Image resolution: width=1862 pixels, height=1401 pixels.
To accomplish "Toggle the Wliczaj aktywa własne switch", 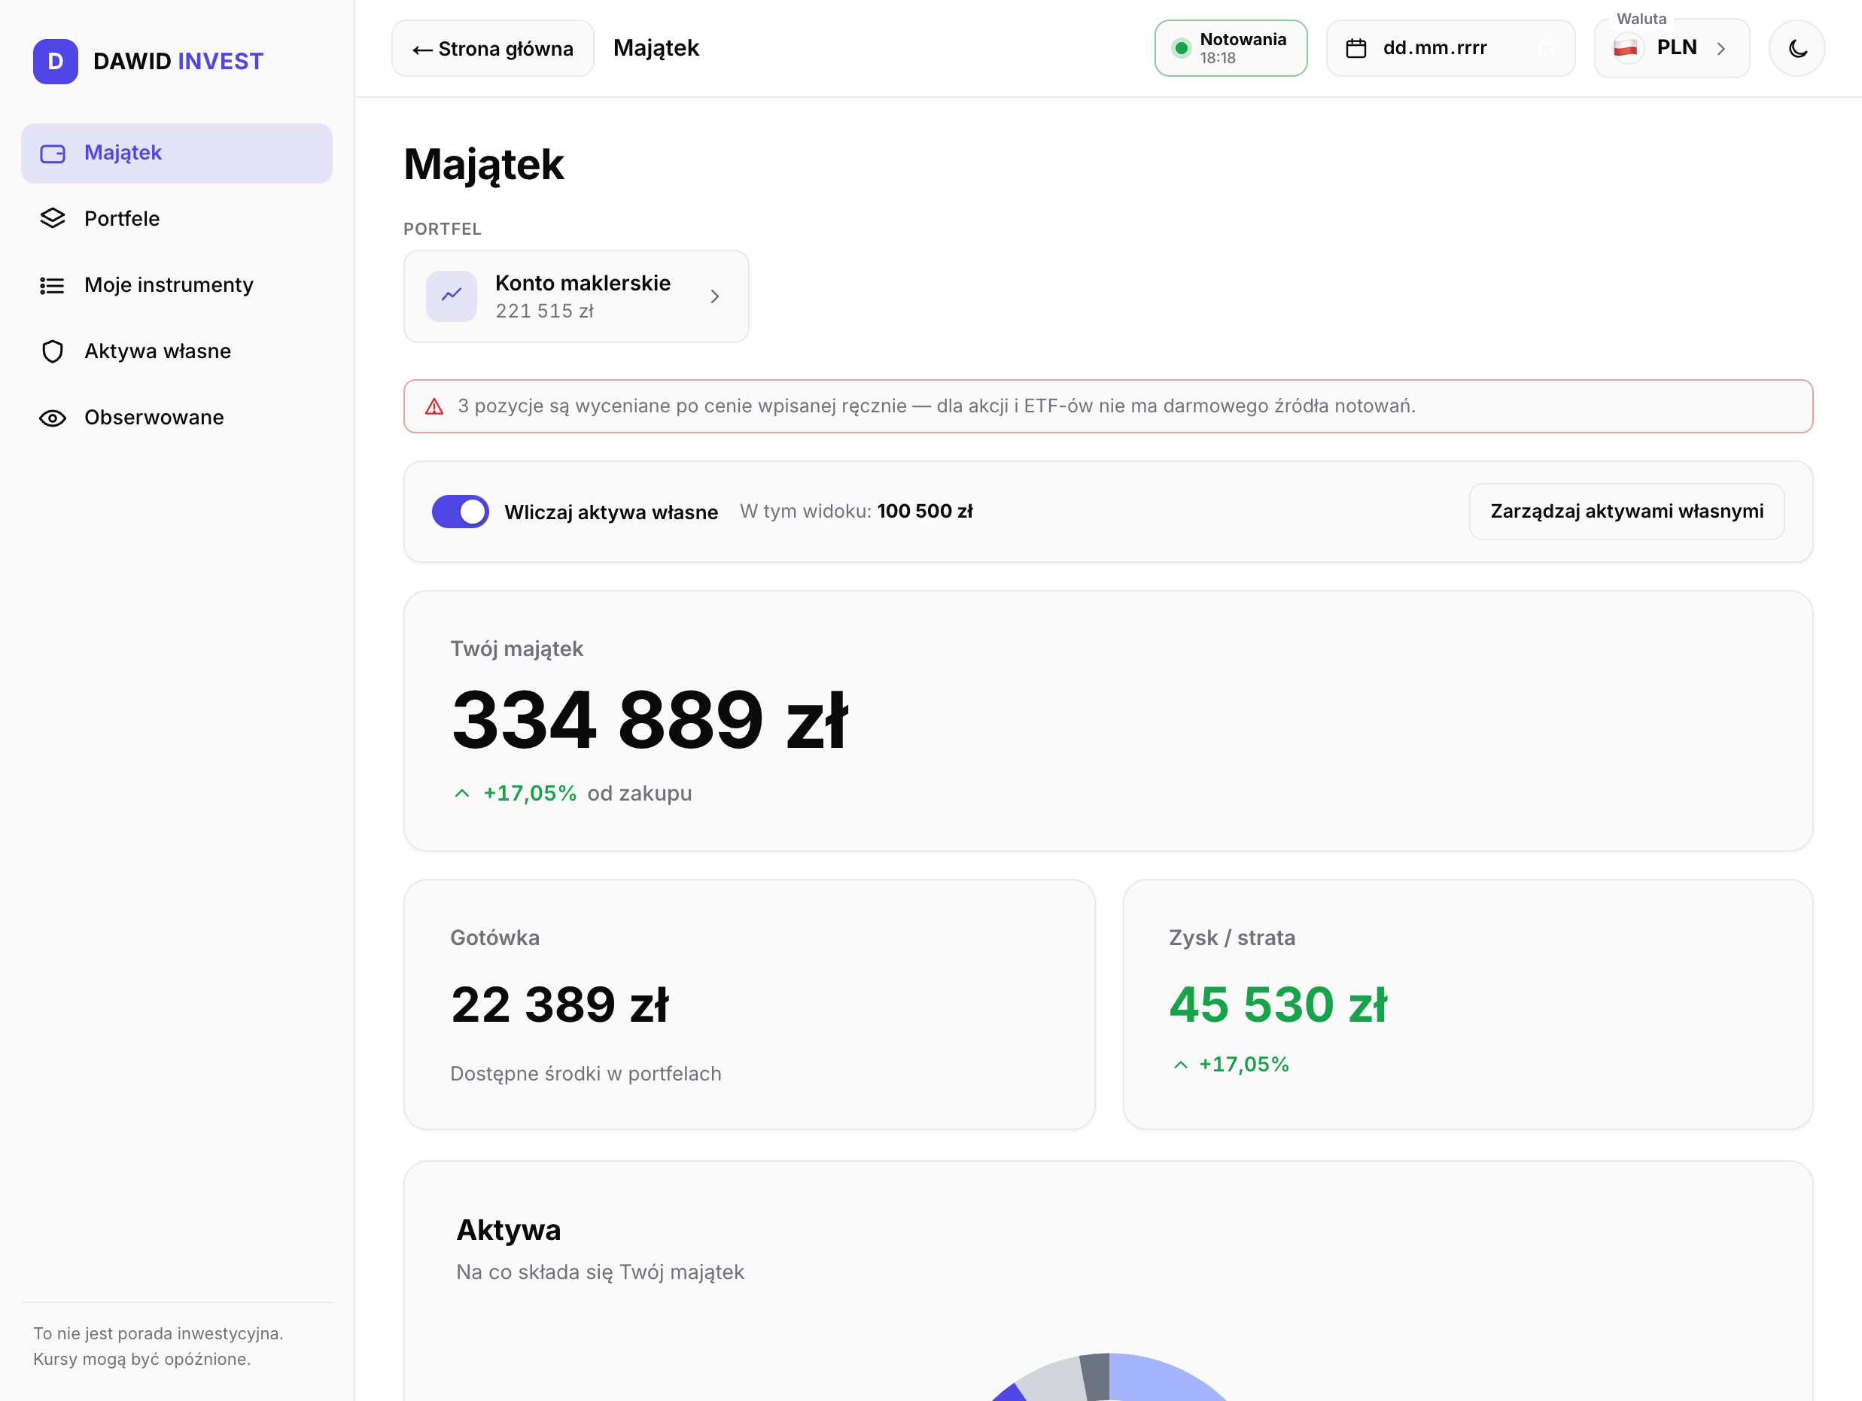I will (x=461, y=512).
